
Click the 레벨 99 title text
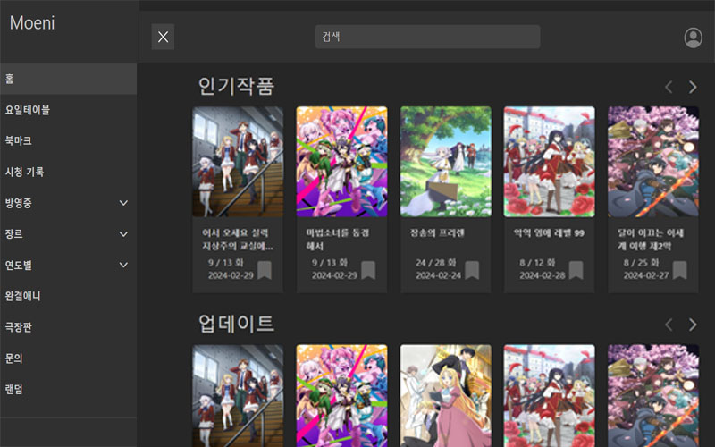(x=549, y=233)
